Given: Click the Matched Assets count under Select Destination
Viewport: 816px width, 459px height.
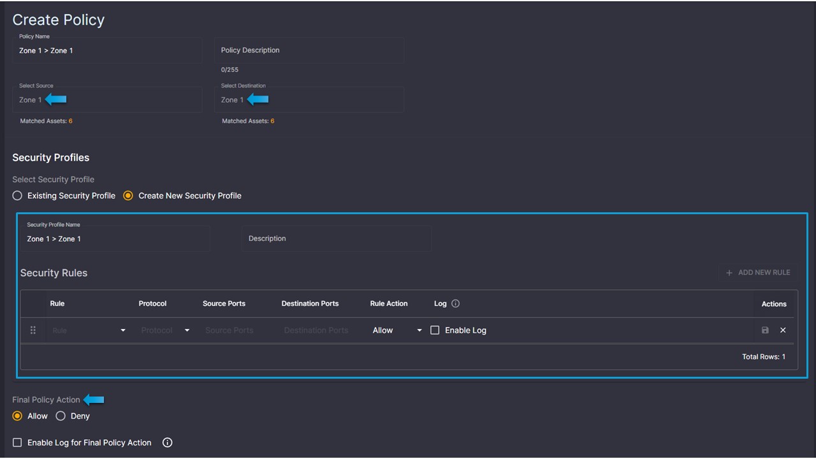Looking at the screenshot, I should coord(272,121).
